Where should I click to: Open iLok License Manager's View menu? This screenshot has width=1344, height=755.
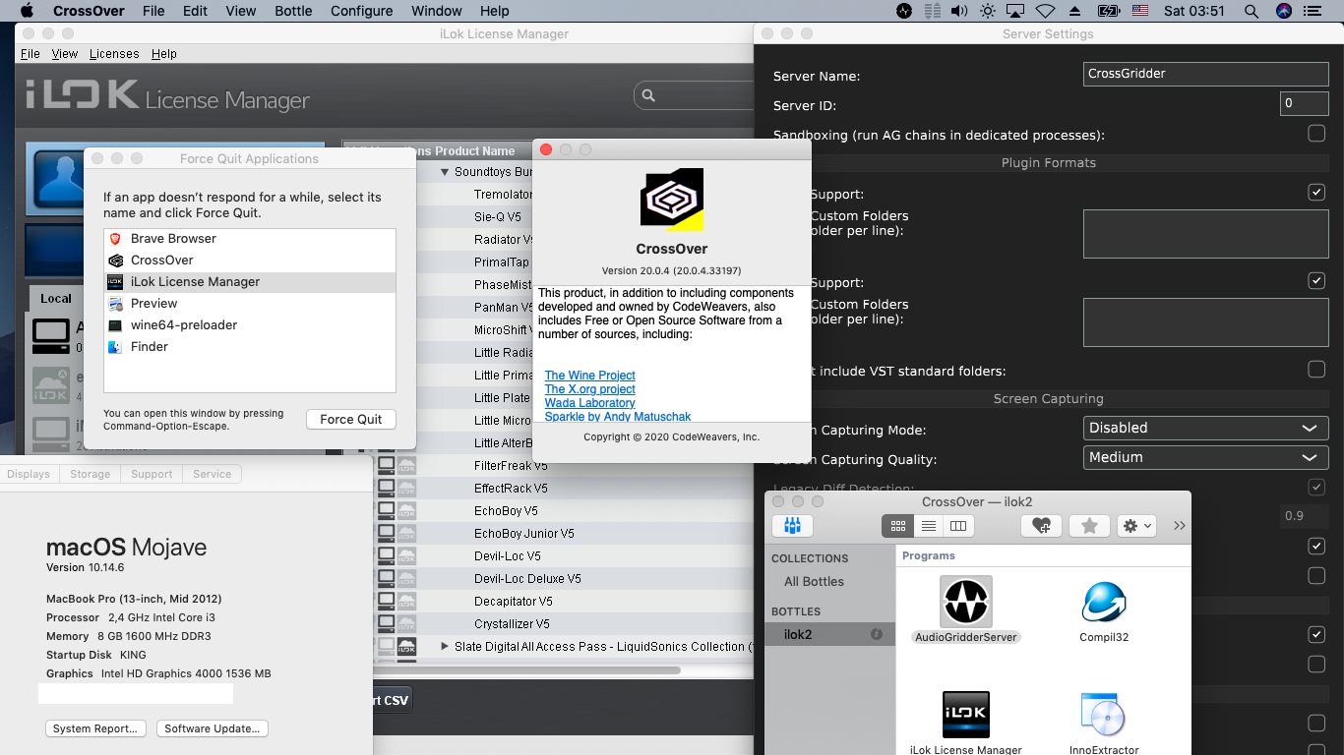(x=65, y=54)
